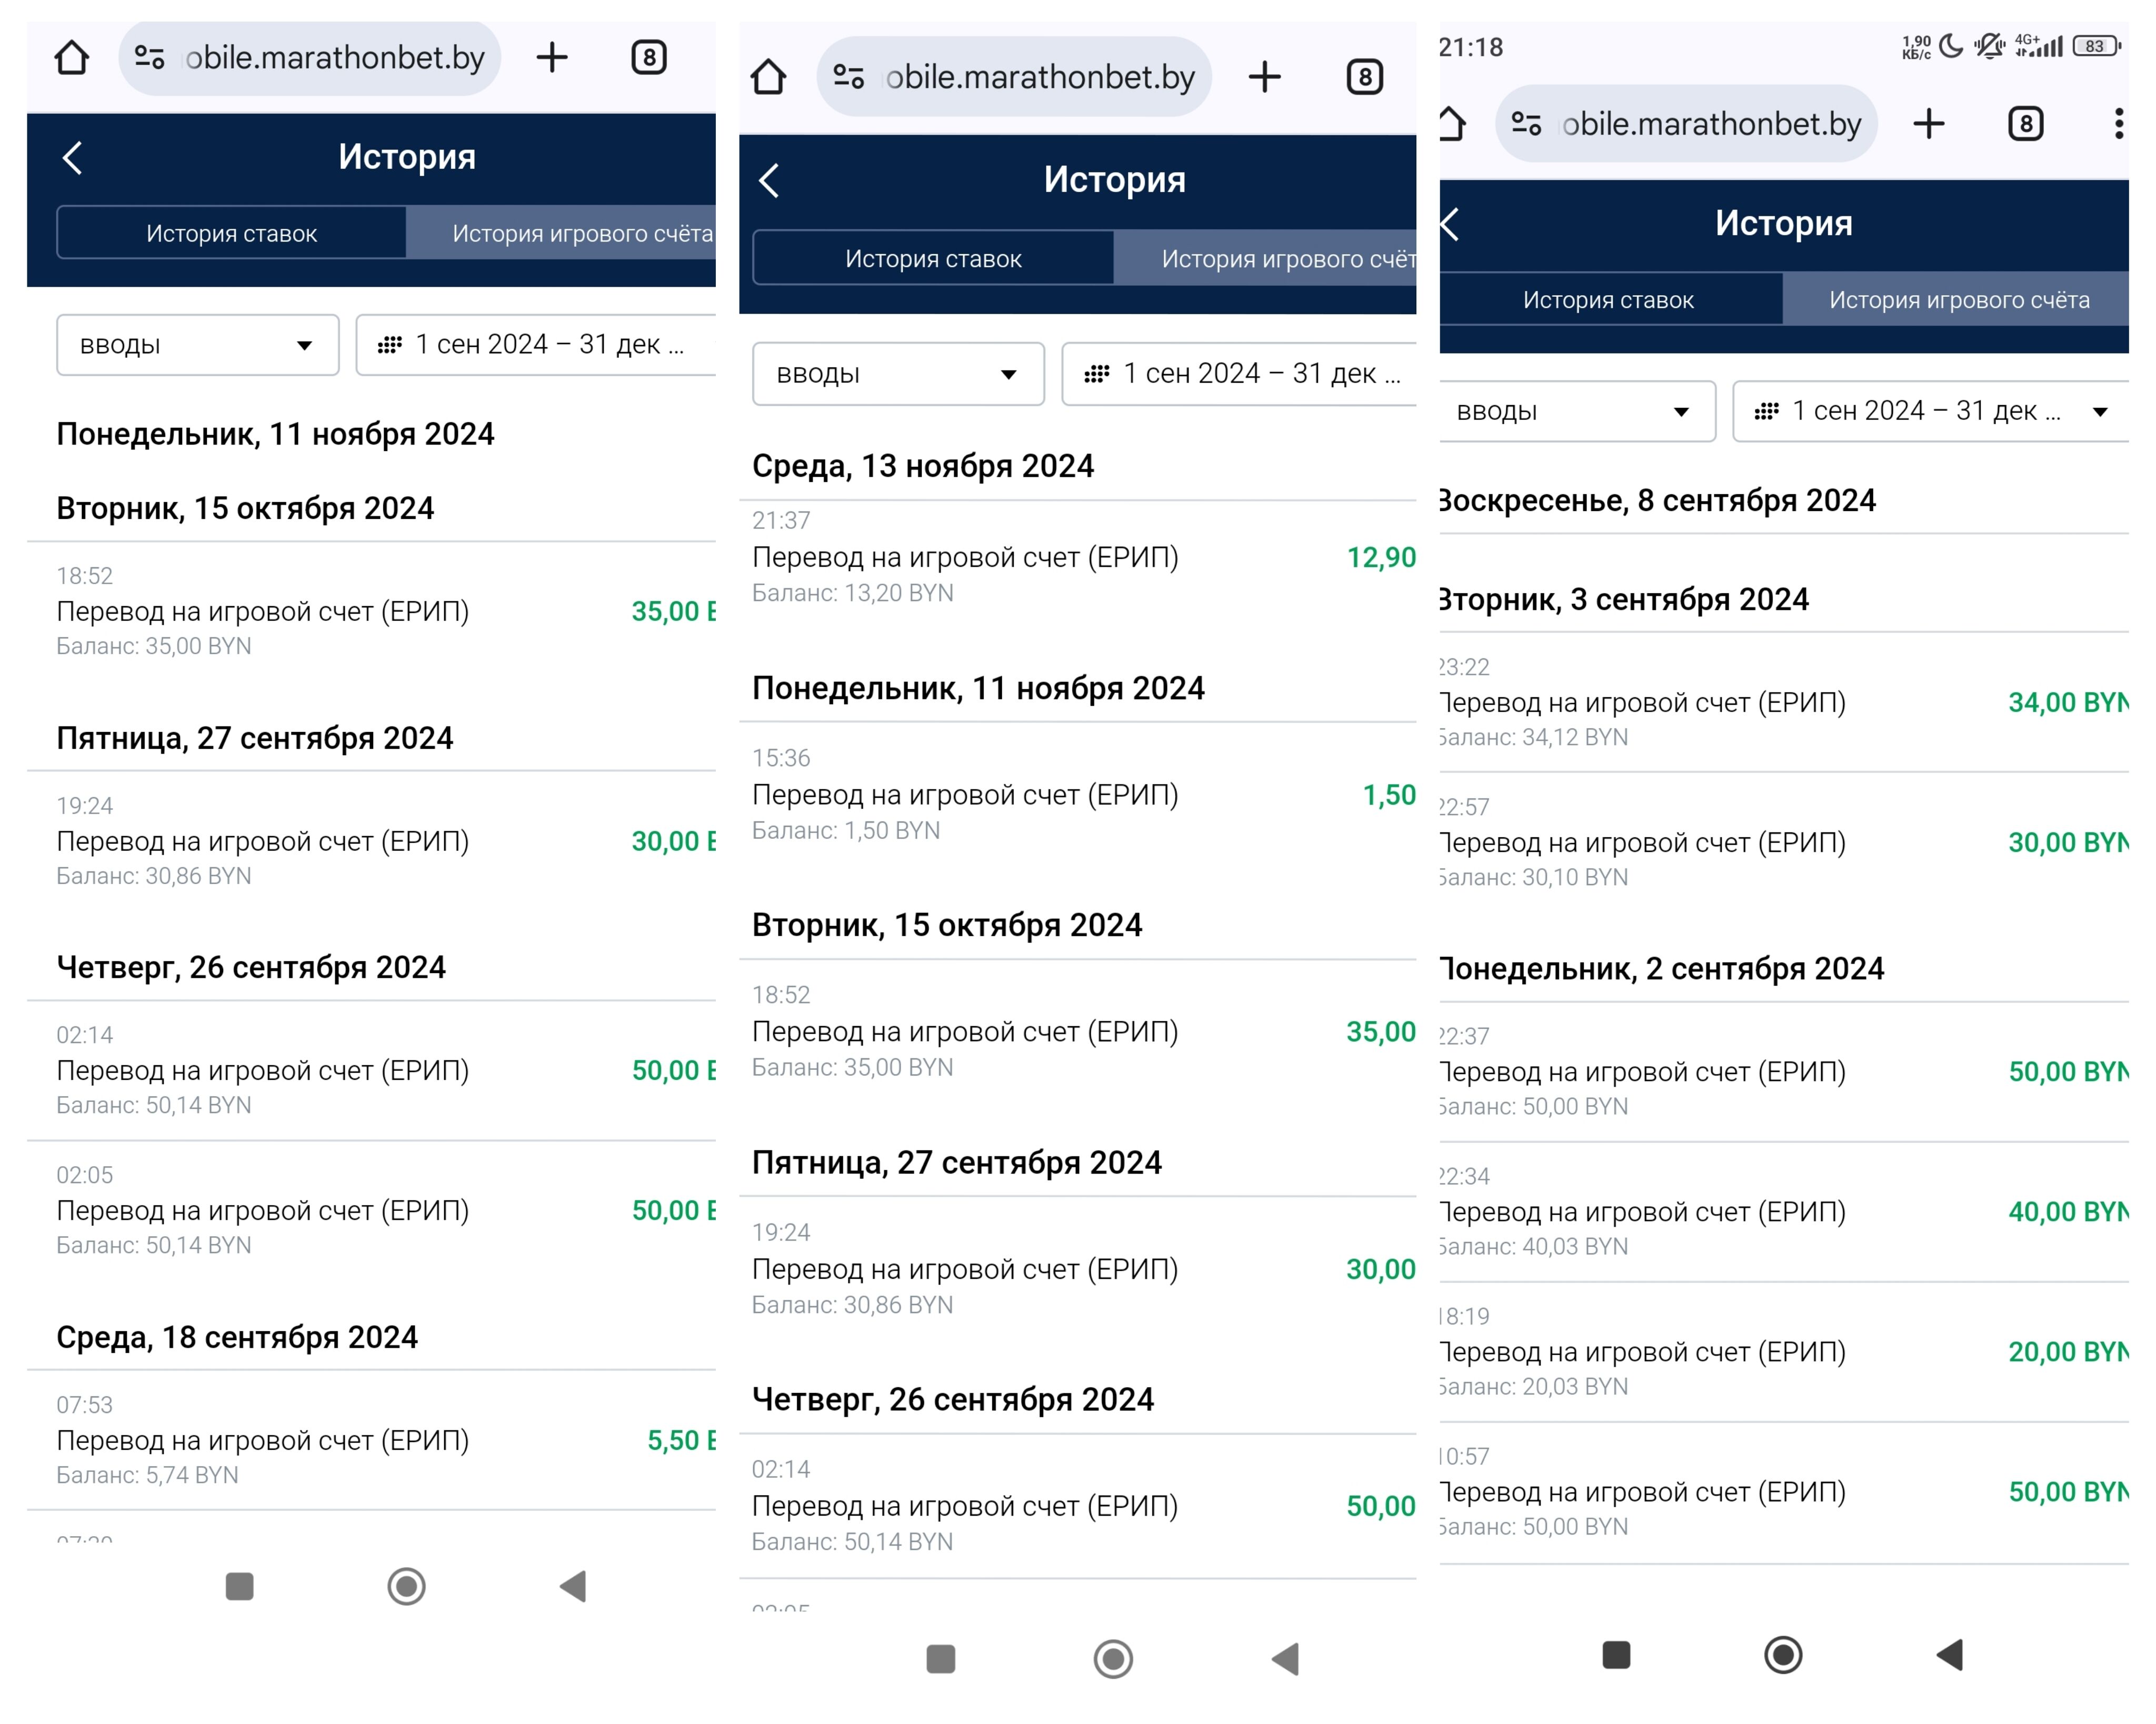This screenshot has height=1724, width=2156.
Task: Tap site settings icon in middle address bar
Action: (x=849, y=77)
